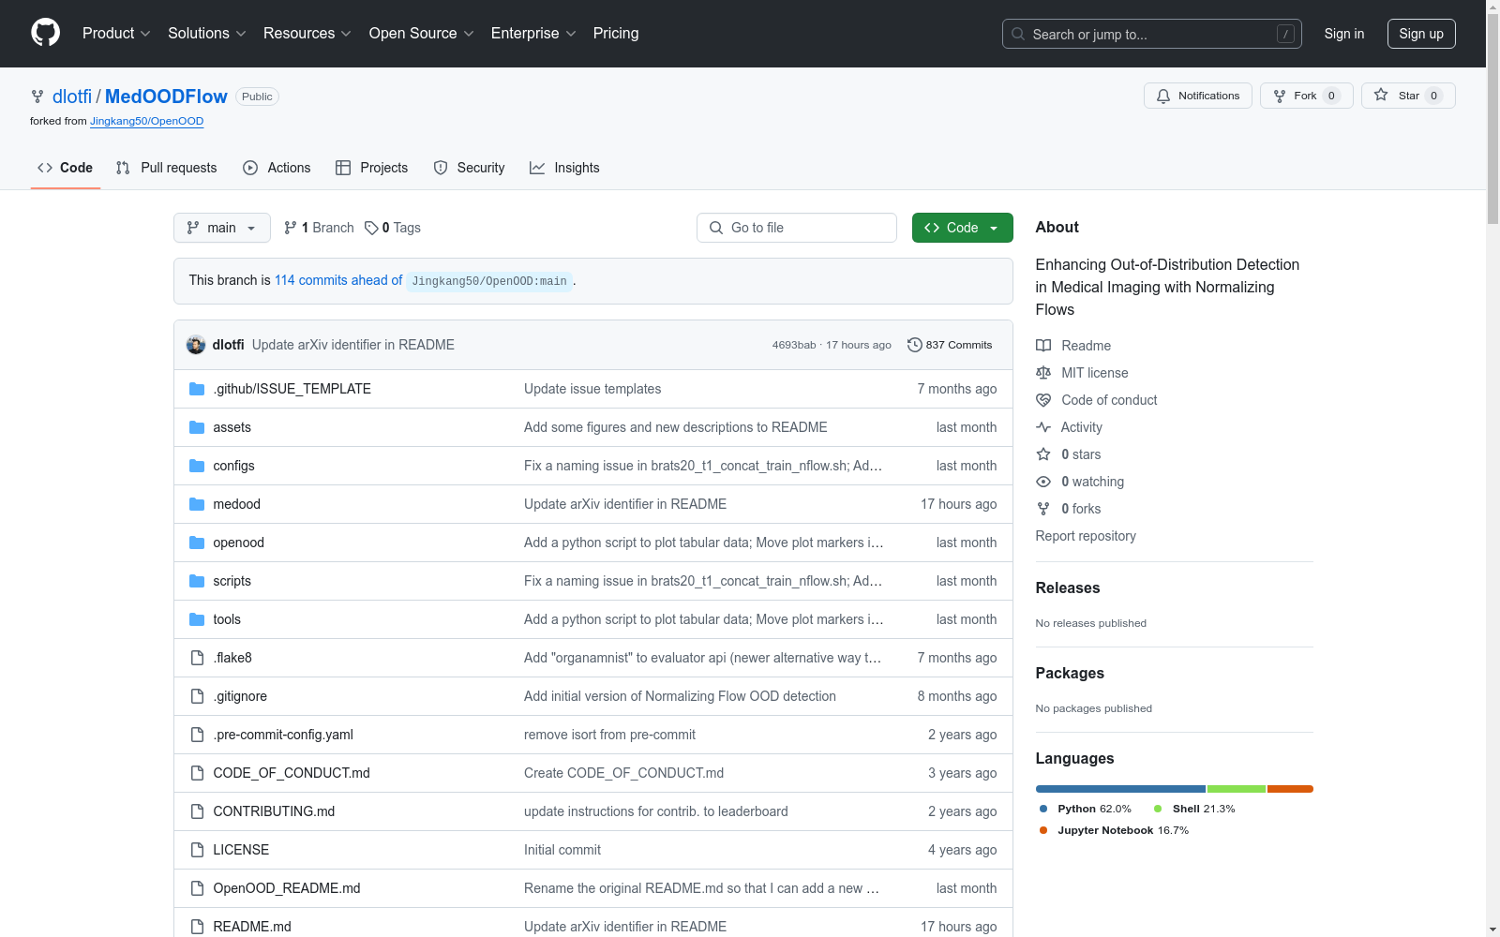Screen dimensions: 1500x937
Task: Click the Sign in link
Action: click(x=1344, y=34)
